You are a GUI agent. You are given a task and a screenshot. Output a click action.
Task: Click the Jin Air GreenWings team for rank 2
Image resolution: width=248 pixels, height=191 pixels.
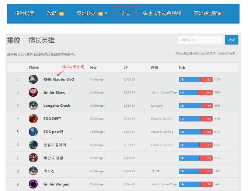click(x=164, y=92)
